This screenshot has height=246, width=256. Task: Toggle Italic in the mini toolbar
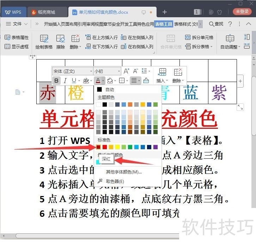65,81
